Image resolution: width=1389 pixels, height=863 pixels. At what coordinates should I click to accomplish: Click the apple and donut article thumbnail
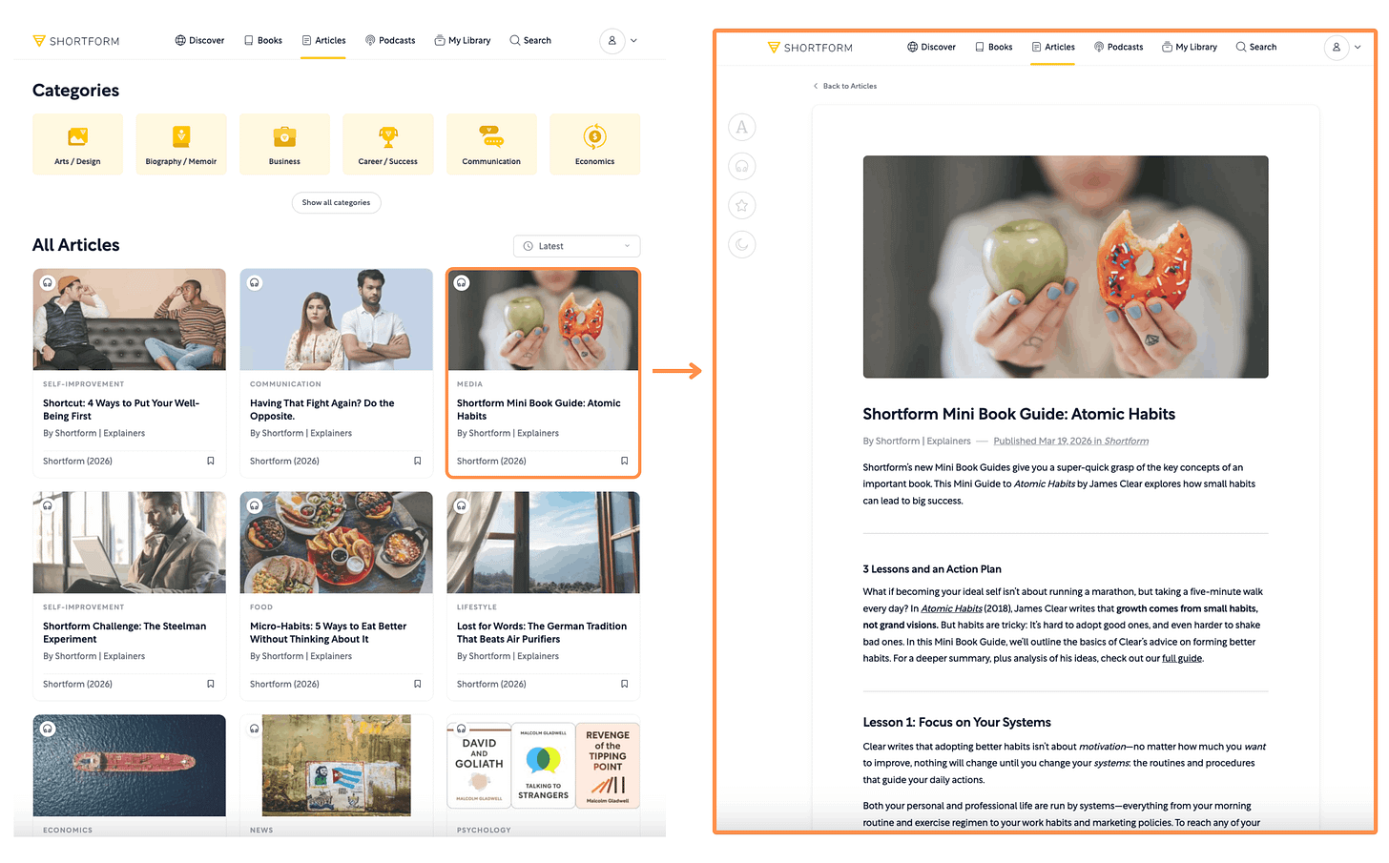pyautogui.click(x=543, y=319)
